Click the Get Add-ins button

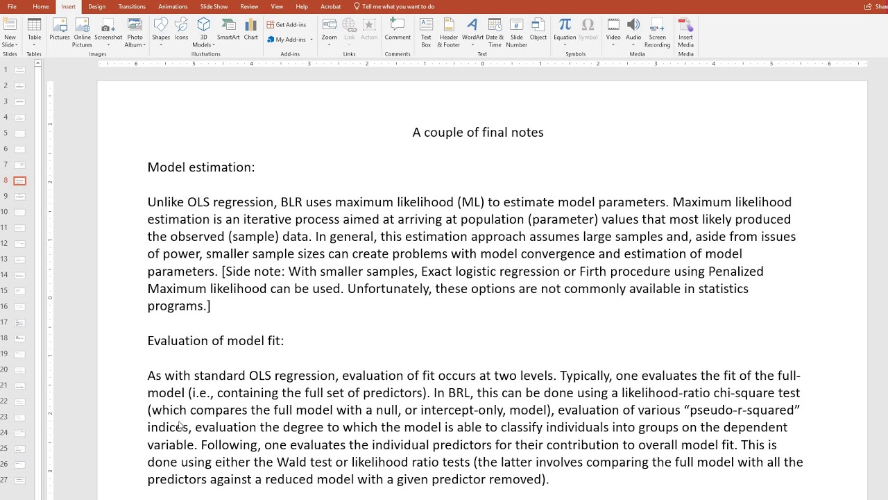point(287,24)
